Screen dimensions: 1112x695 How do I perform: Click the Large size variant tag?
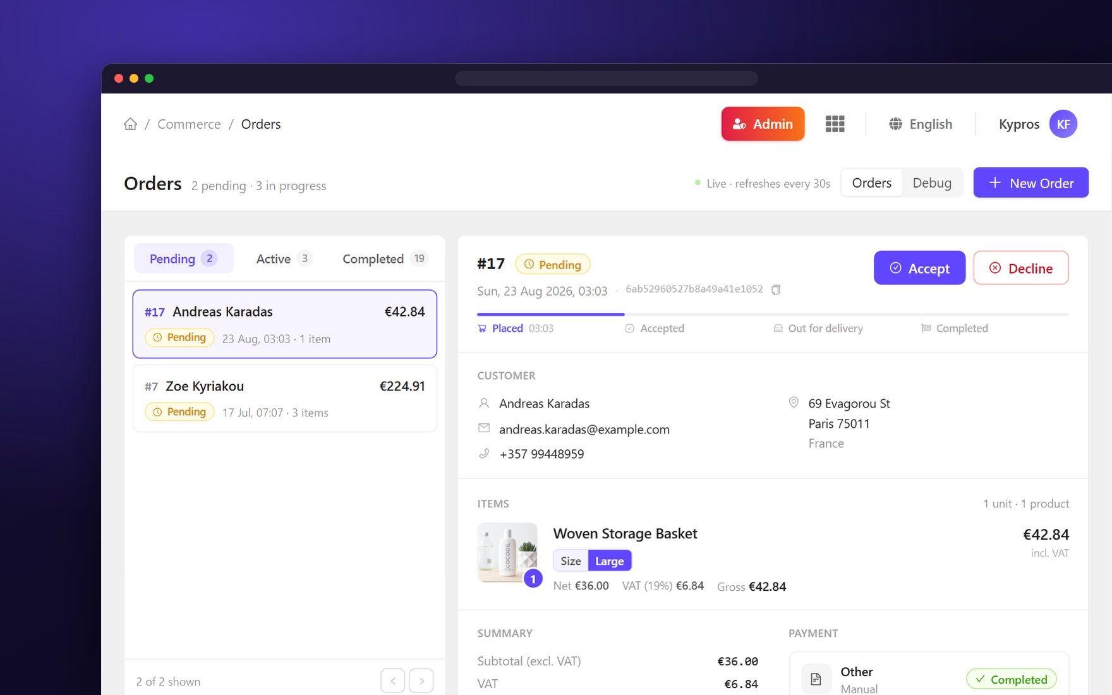(610, 560)
